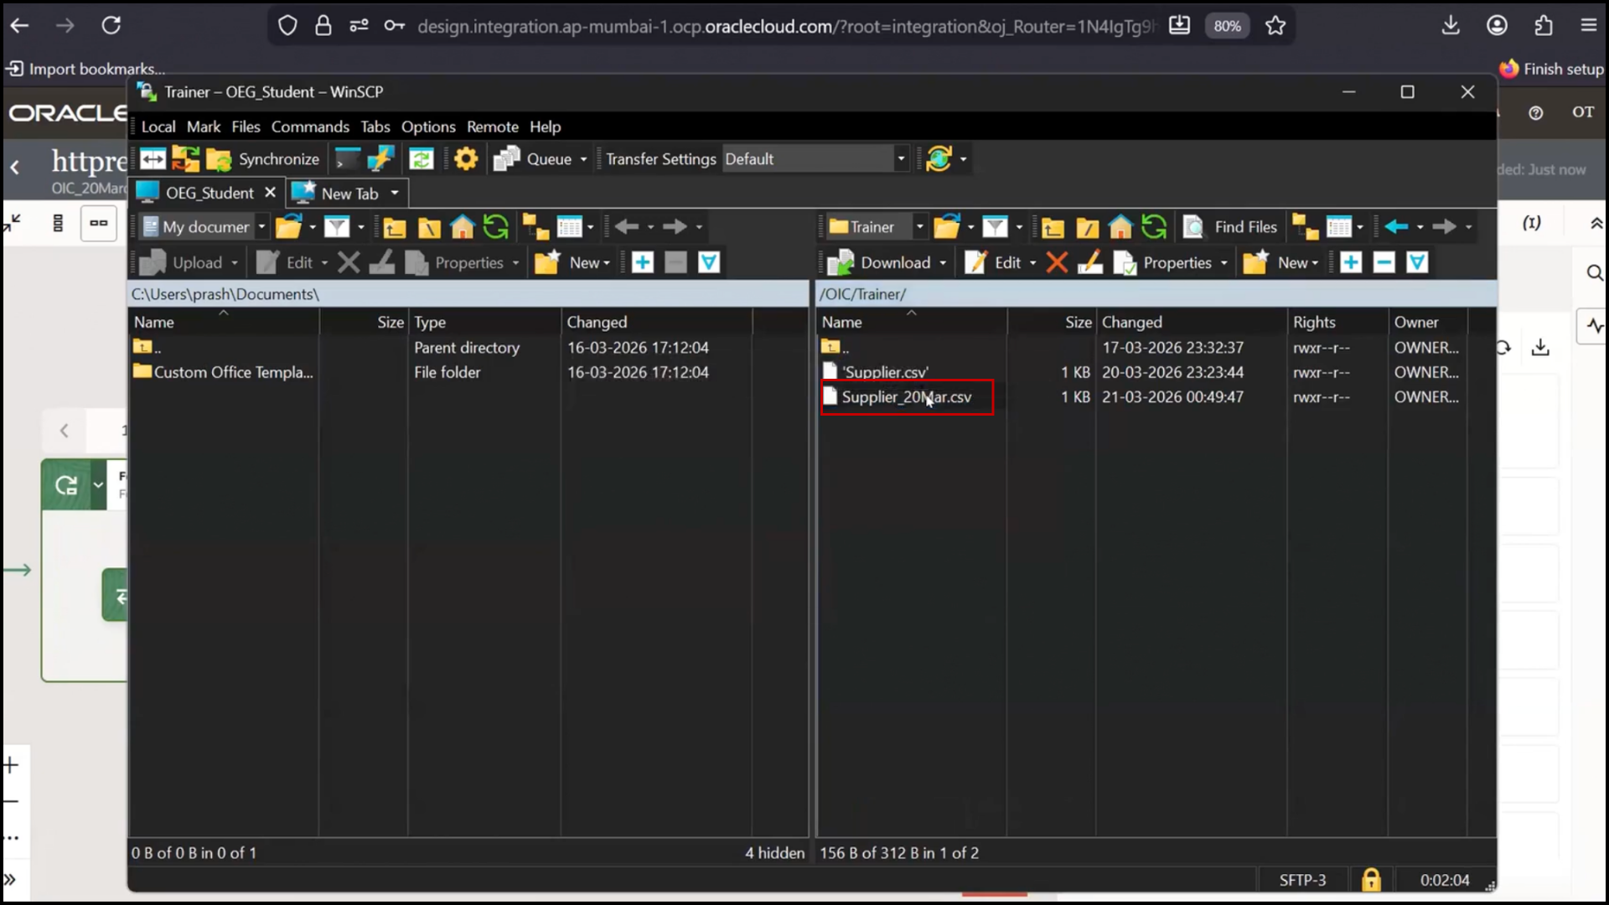Screen dimensions: 1609x905
Task: Navigate back in remote panel
Action: 1396,227
